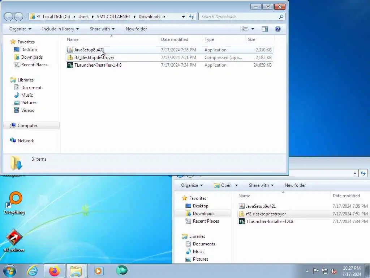
Task: Click the Open button in the lower window
Action: coord(223,185)
